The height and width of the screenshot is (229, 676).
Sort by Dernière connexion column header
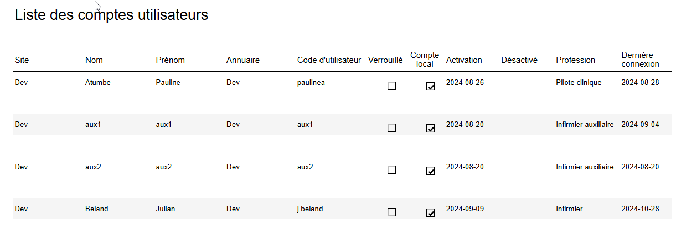[640, 60]
